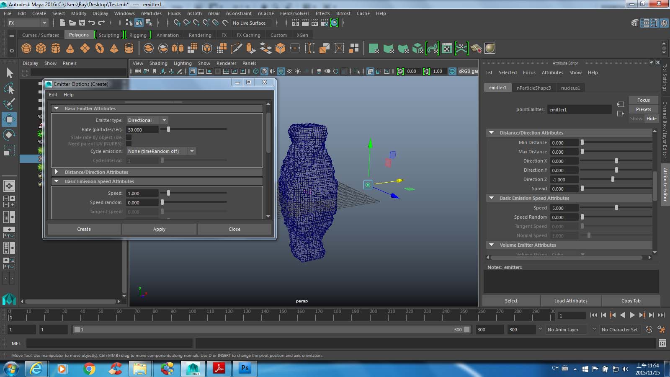The height and width of the screenshot is (377, 670).
Task: Switch to the nParticleShape3 tab in Attribute Editor
Action: 534,88
